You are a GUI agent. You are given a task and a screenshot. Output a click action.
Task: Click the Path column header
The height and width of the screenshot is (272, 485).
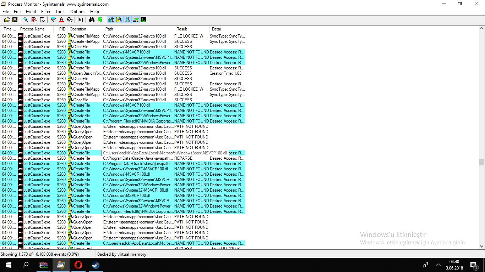139,29
